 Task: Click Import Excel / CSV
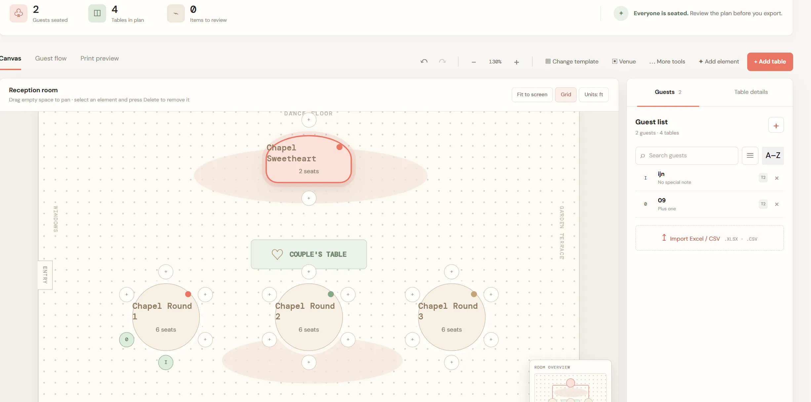[710, 238]
